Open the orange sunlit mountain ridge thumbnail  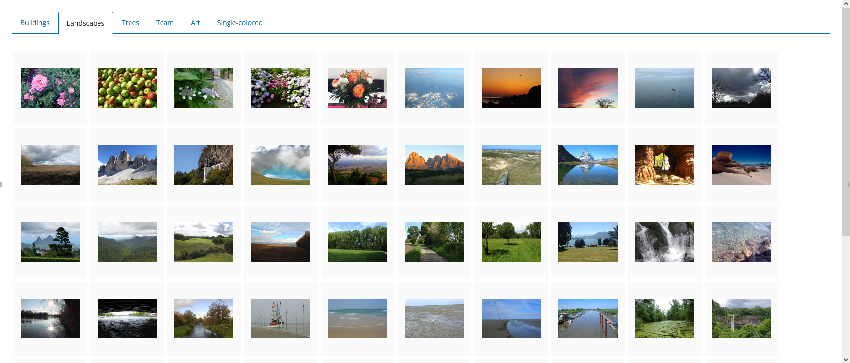(434, 165)
